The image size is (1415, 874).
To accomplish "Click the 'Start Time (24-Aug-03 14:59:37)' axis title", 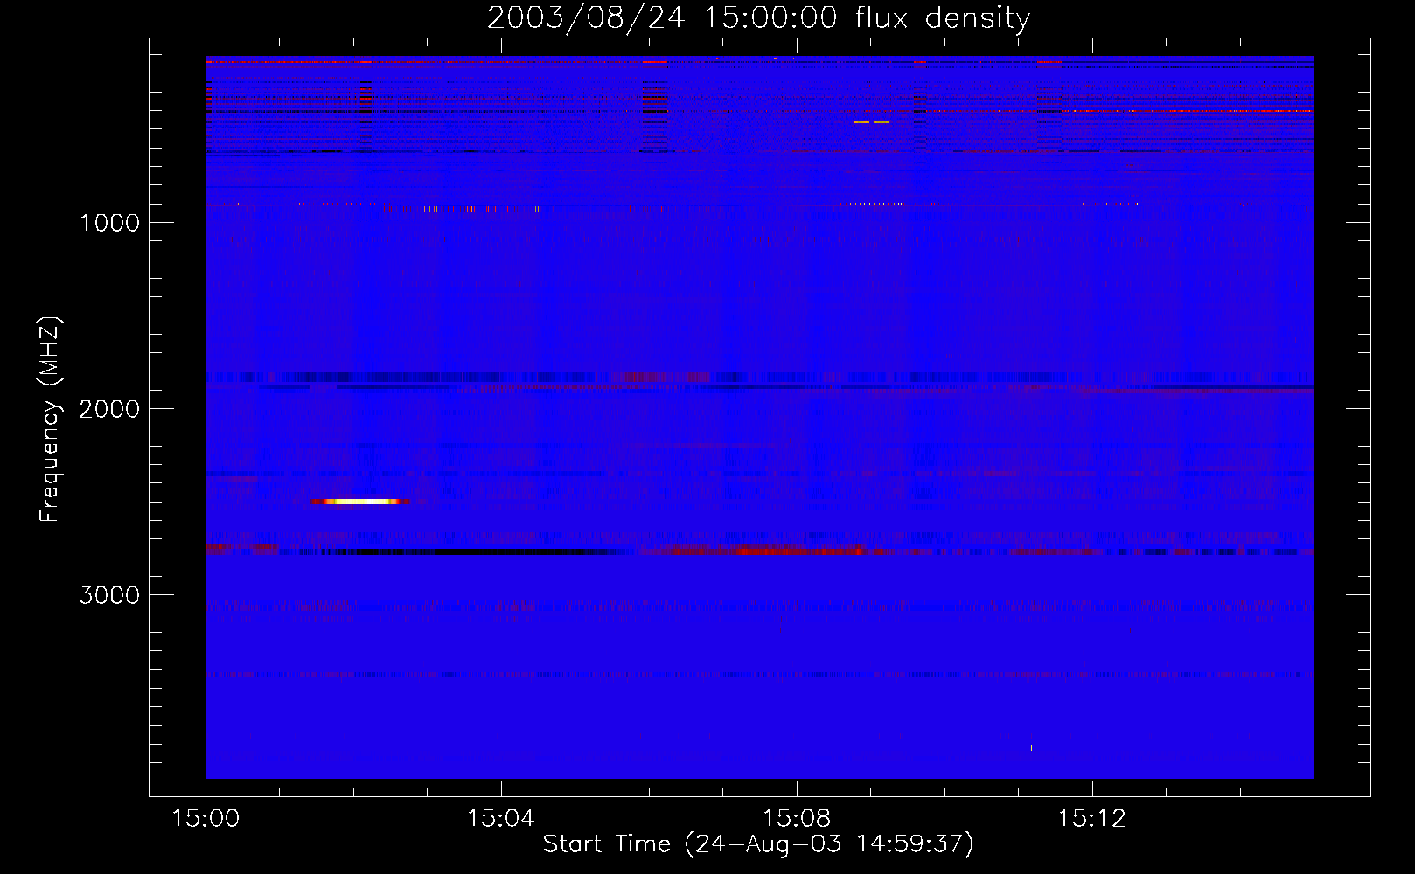I will pos(758,844).
